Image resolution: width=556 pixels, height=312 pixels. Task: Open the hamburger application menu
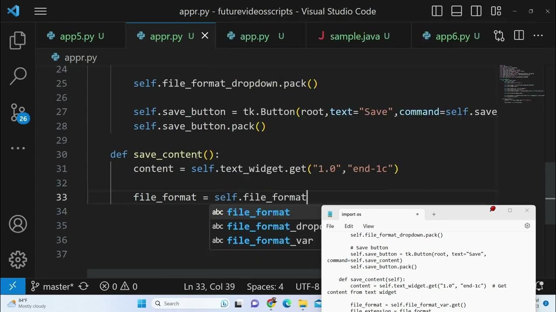tap(40, 12)
